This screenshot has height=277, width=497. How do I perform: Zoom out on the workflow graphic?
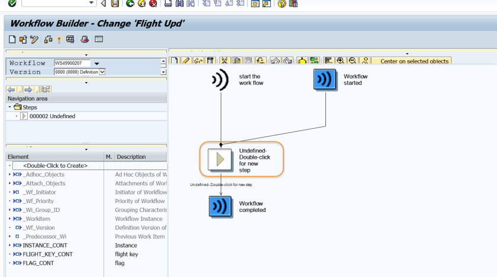tap(353, 61)
